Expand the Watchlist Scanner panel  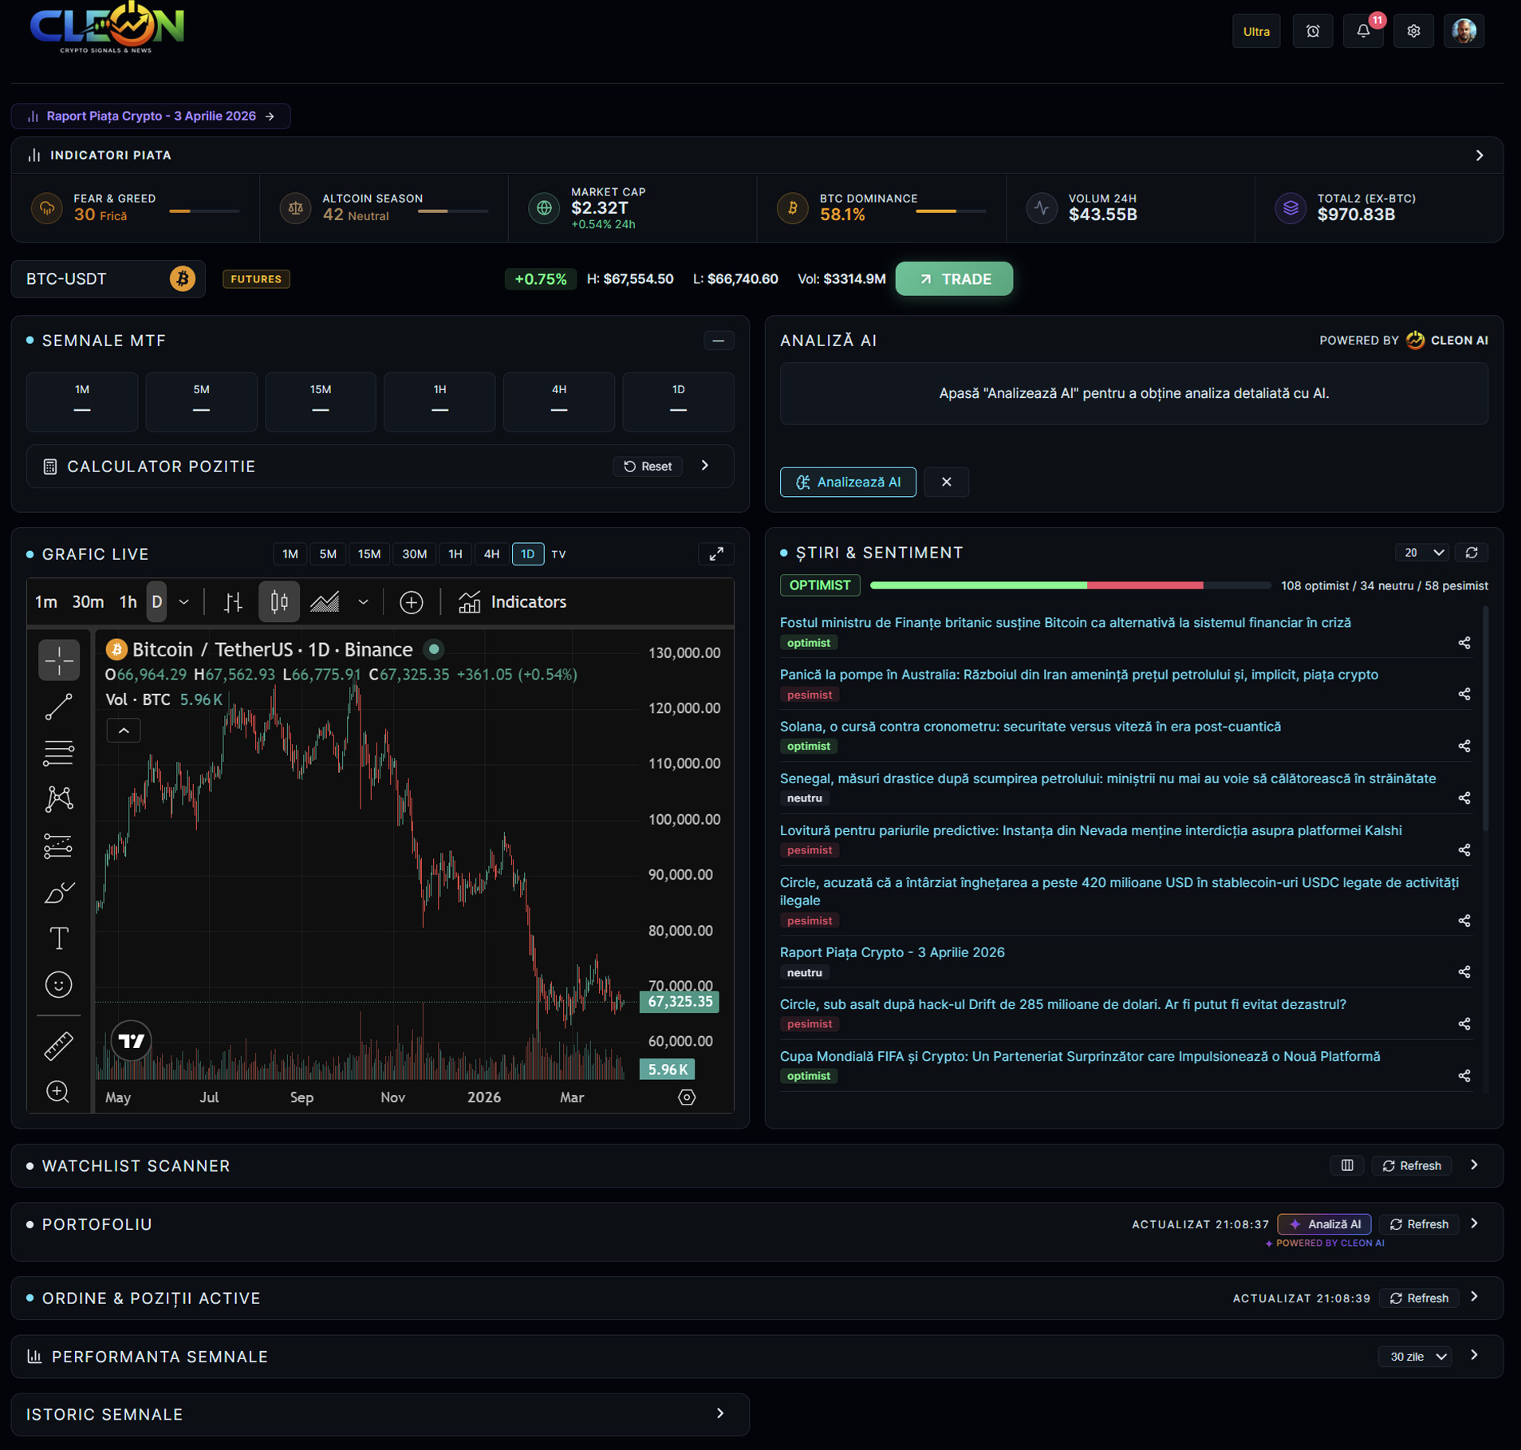(x=1475, y=1165)
